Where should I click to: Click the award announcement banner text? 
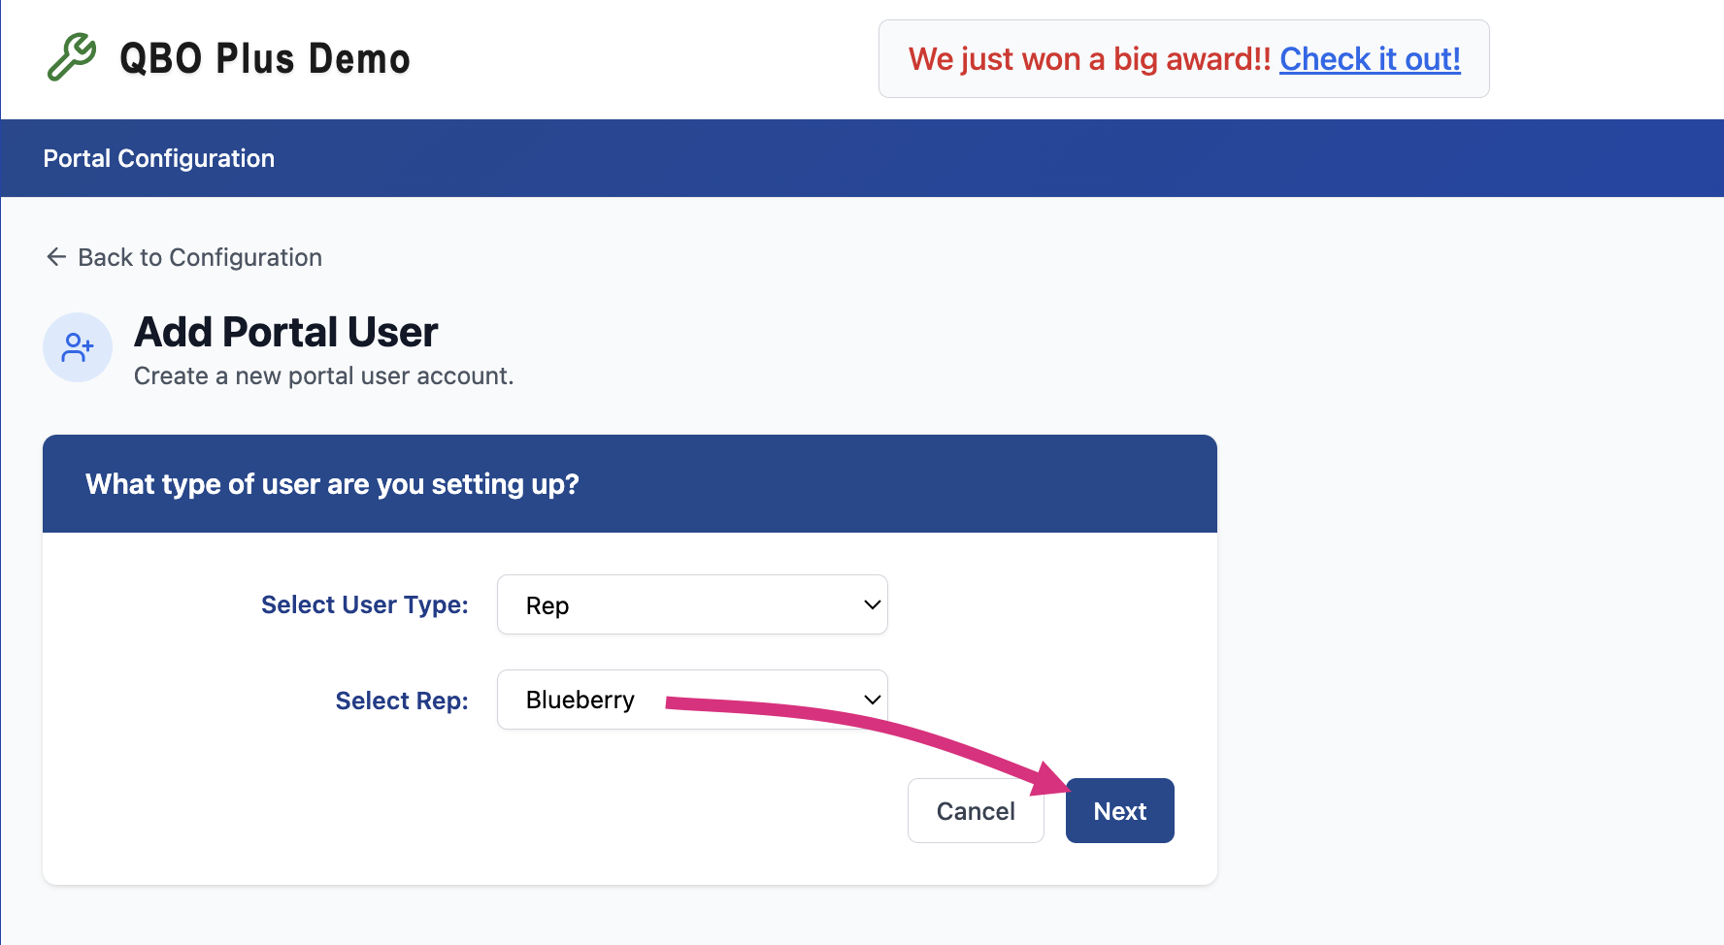[1089, 59]
